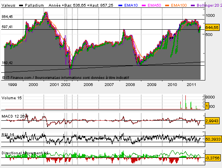Click the purple Bollinger legend swatch

coord(193,5)
